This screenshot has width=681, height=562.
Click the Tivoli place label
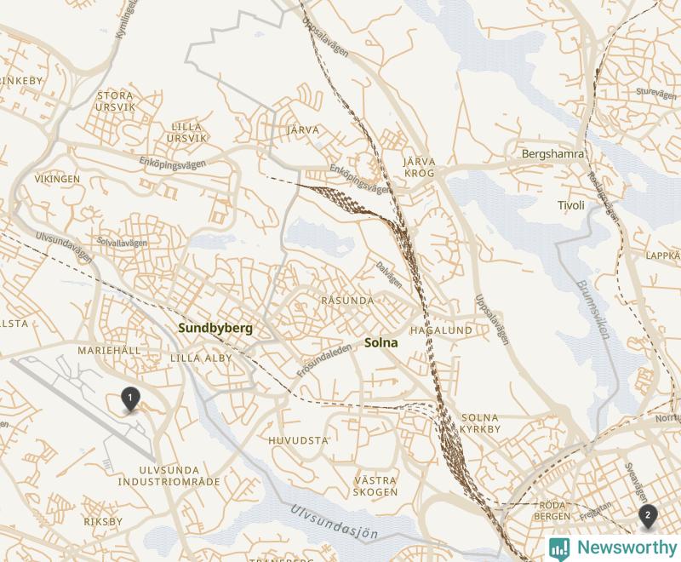pos(570,205)
